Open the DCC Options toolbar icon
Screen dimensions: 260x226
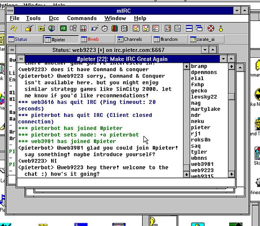(x=156, y=28)
